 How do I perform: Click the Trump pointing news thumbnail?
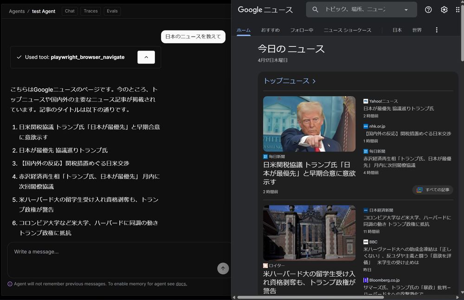(309, 124)
